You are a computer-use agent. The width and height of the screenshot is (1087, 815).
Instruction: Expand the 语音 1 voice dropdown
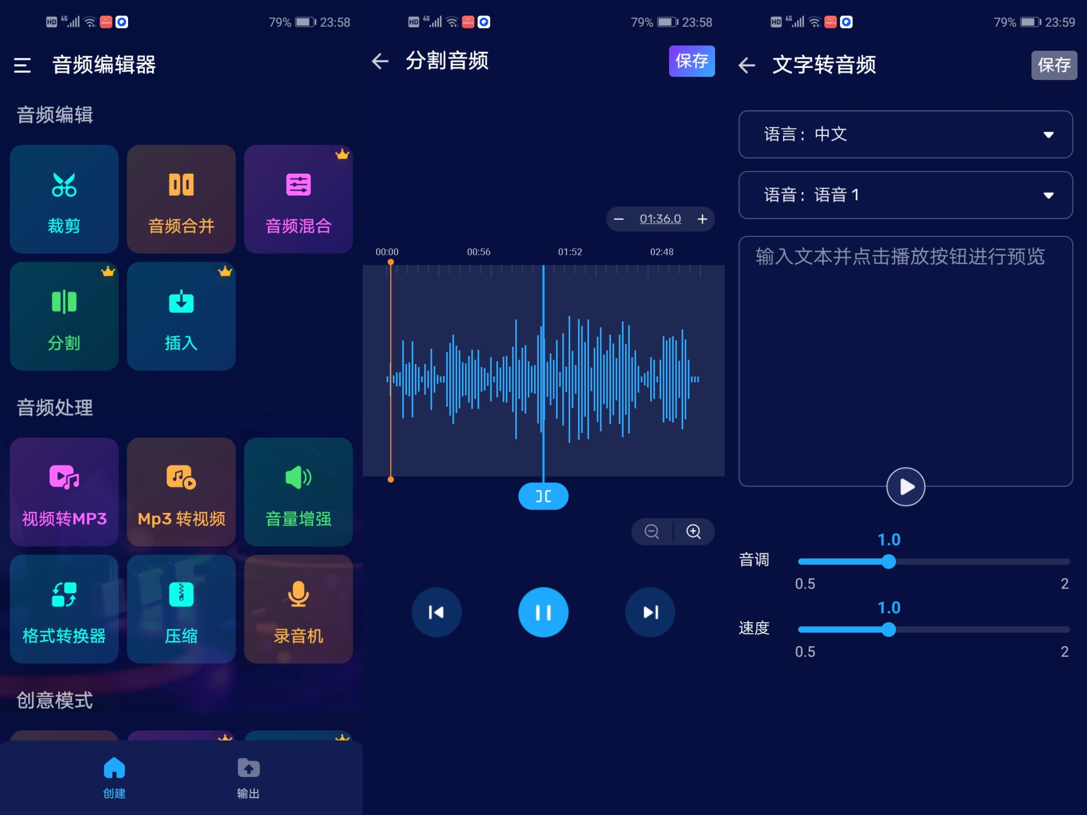click(905, 195)
